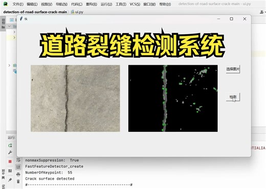Click the black detection result image
This screenshot has height=189, width=266.
pyautogui.click(x=173, y=98)
